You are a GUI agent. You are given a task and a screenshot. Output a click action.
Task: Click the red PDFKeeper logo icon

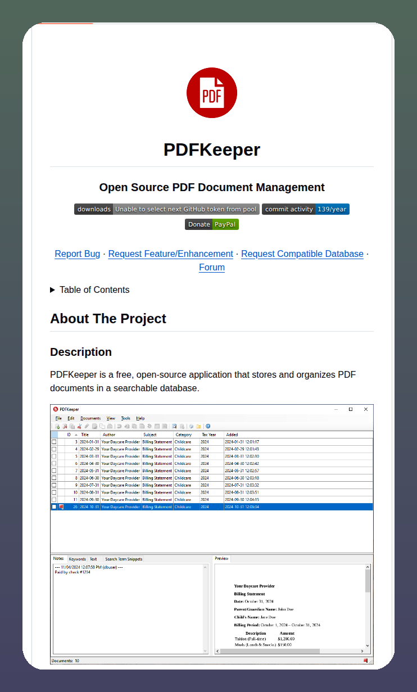(x=212, y=93)
